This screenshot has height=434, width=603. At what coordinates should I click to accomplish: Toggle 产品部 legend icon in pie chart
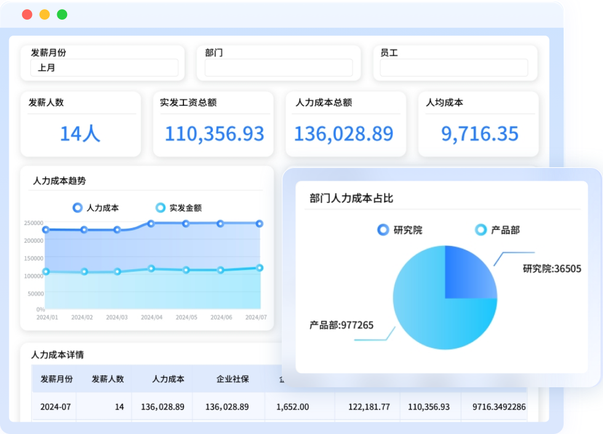pyautogui.click(x=481, y=230)
